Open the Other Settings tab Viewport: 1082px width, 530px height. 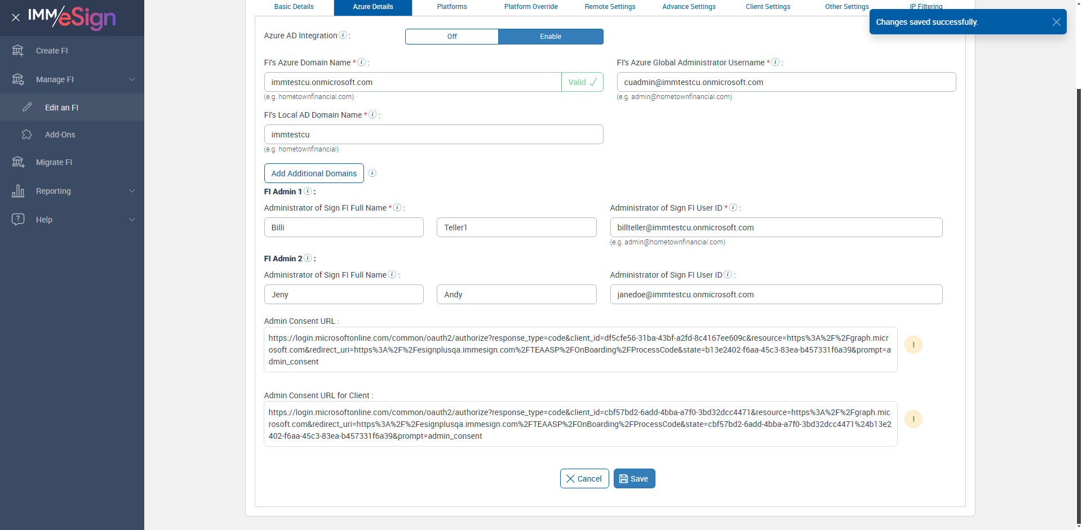click(x=846, y=7)
